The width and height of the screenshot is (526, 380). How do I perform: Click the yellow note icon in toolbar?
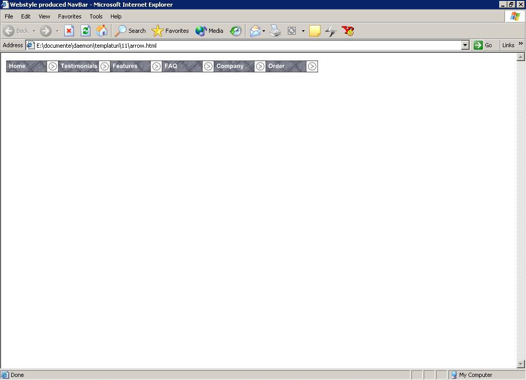pos(315,31)
